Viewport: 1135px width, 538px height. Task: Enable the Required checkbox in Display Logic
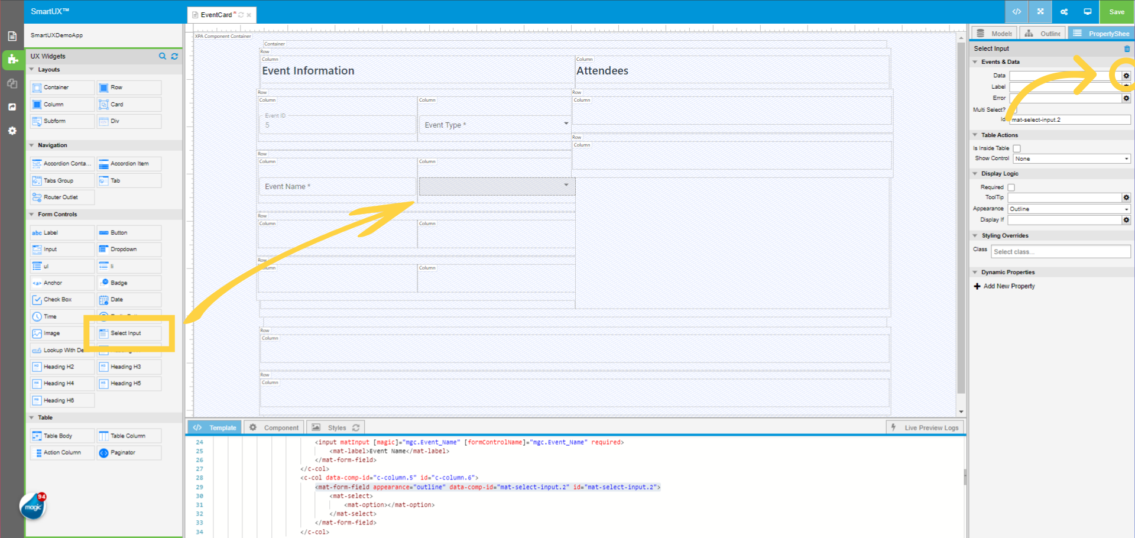point(1011,187)
